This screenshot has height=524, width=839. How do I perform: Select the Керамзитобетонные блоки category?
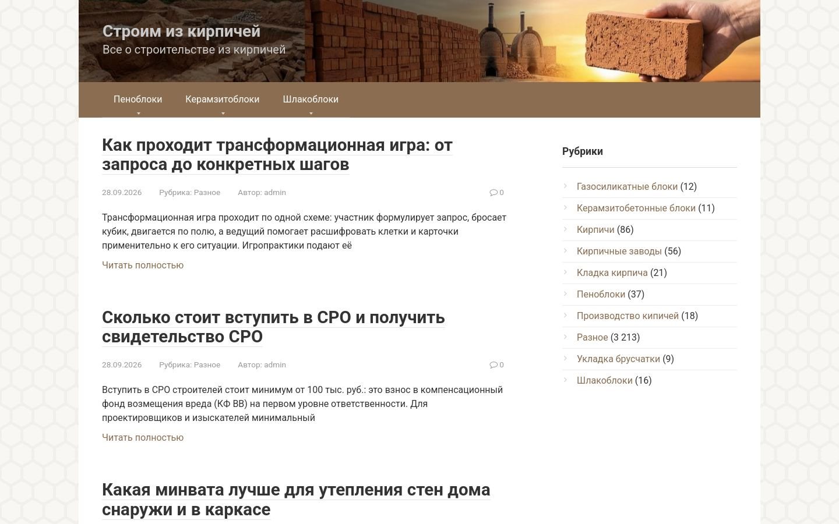[x=636, y=208]
